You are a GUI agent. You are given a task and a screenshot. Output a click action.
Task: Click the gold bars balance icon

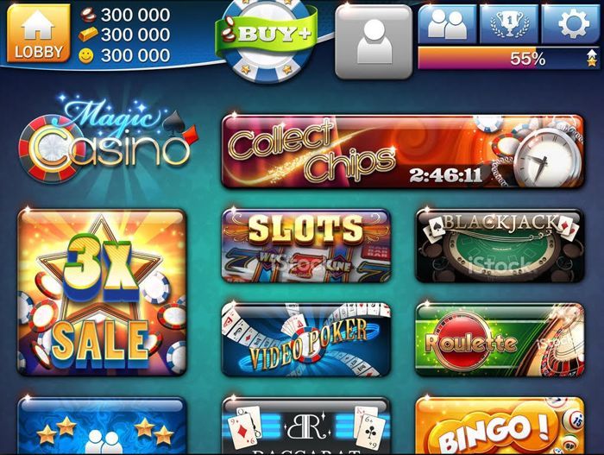click(x=88, y=35)
